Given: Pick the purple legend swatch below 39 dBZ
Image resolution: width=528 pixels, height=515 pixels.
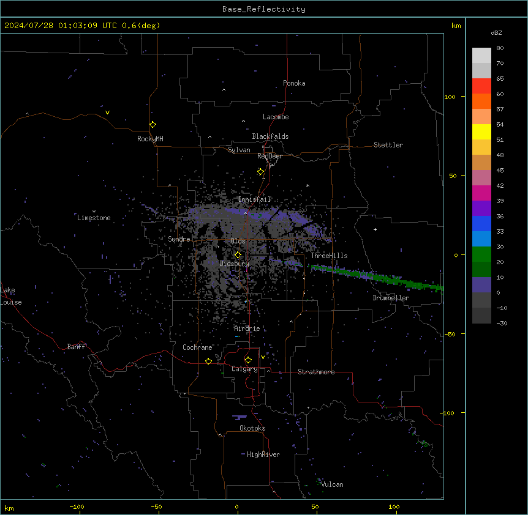Looking at the screenshot, I should (x=481, y=208).
